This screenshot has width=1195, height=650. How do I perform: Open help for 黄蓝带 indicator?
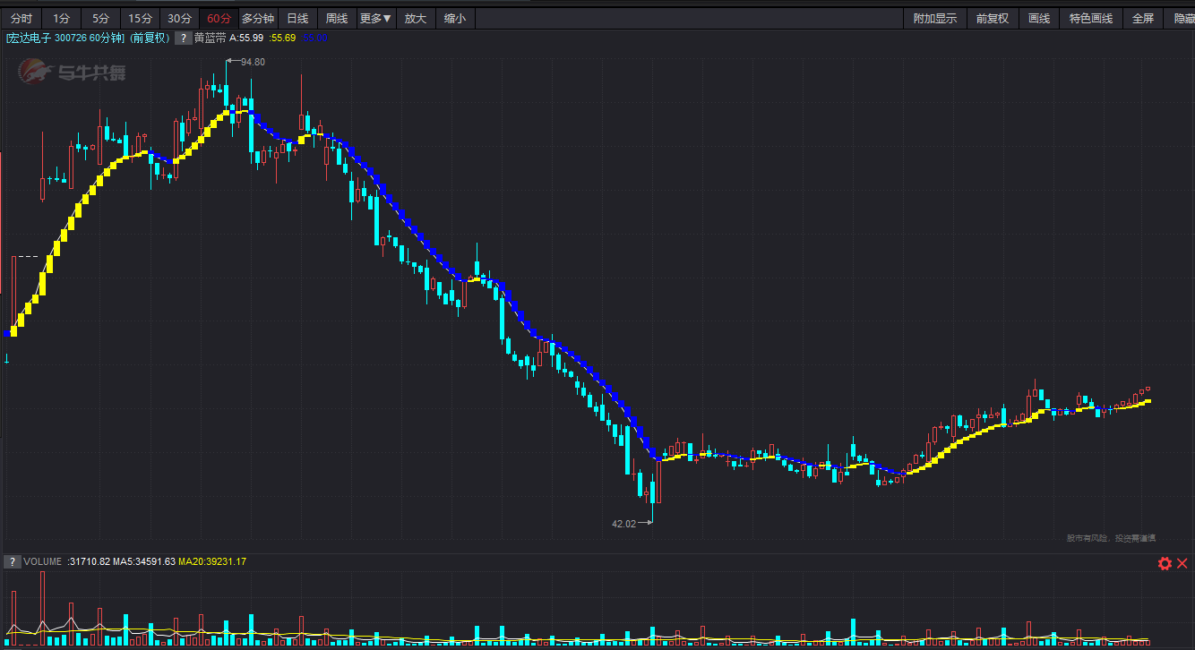point(183,38)
